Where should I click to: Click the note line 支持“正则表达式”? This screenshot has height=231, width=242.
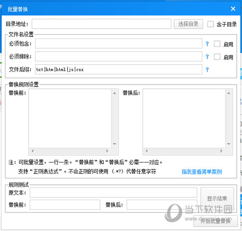tap(87, 171)
